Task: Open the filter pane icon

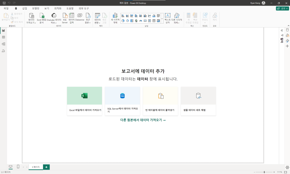Action: coord(282,35)
